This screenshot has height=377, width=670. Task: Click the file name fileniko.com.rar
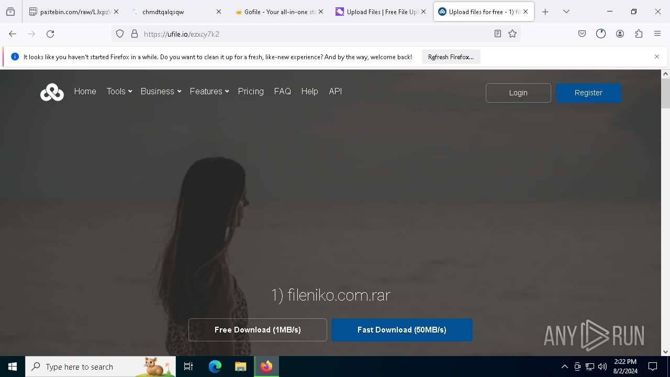coord(330,295)
